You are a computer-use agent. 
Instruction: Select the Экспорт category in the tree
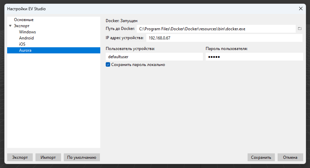pyautogui.click(x=21, y=26)
